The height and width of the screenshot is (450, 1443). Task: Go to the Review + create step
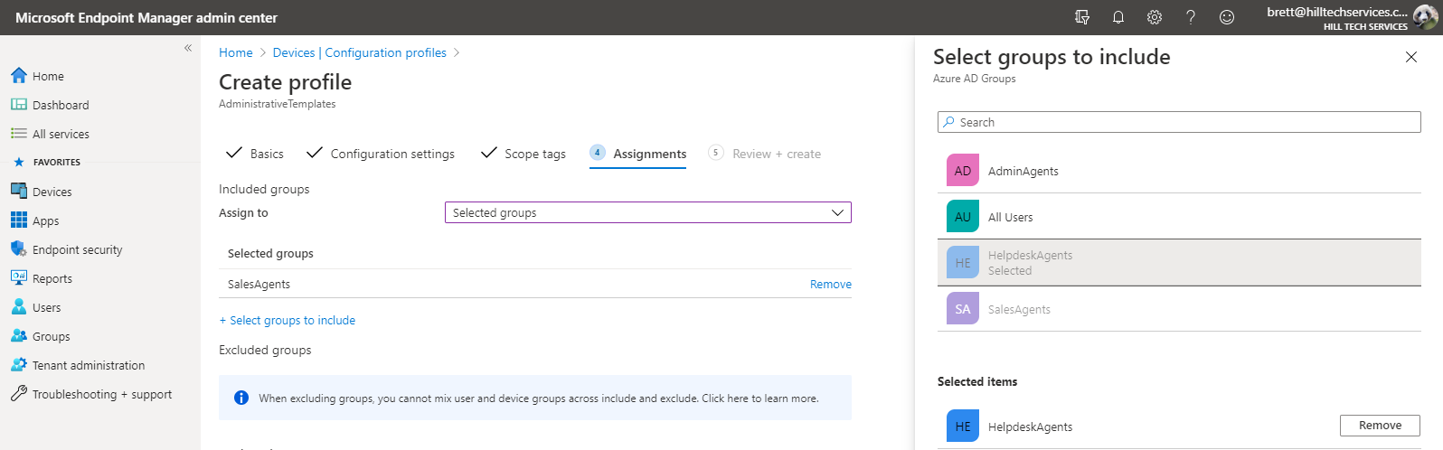click(765, 154)
